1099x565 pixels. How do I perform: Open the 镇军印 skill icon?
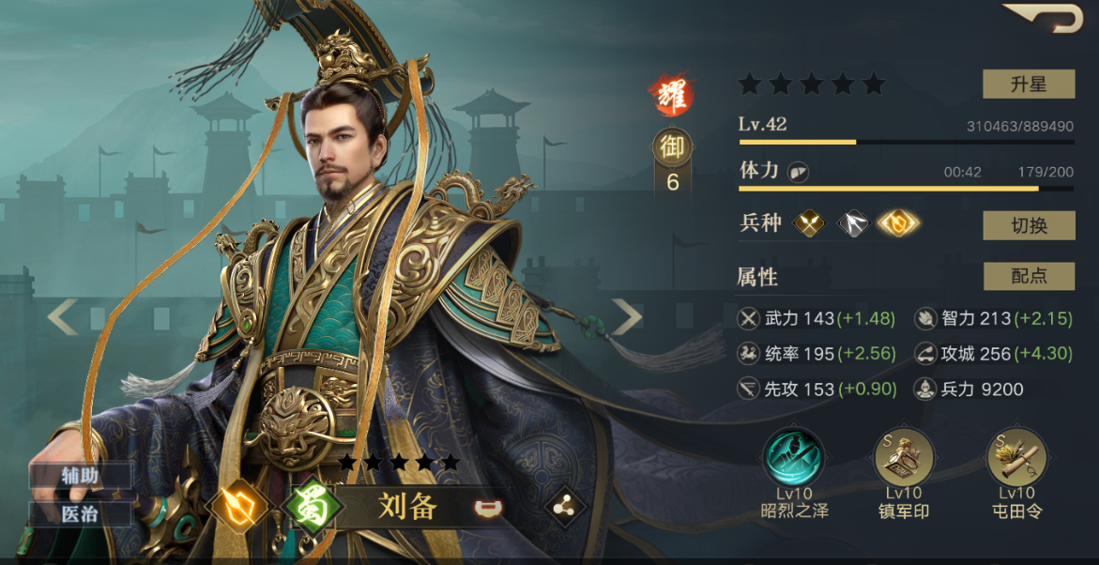point(904,458)
